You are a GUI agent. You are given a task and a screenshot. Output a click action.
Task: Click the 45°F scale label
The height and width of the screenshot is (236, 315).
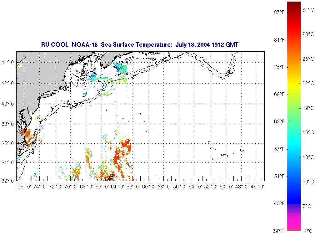coord(279,204)
